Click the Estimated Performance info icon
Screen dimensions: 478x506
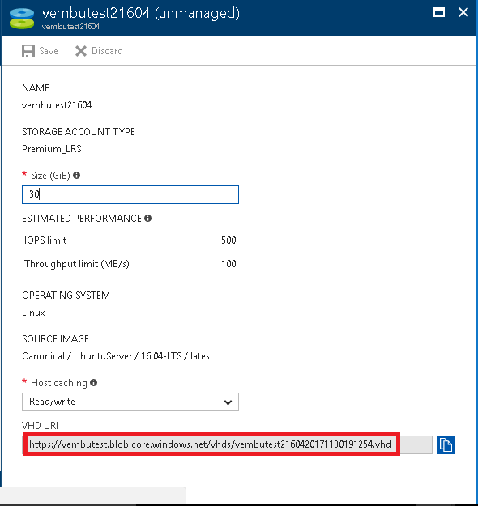coord(148,219)
